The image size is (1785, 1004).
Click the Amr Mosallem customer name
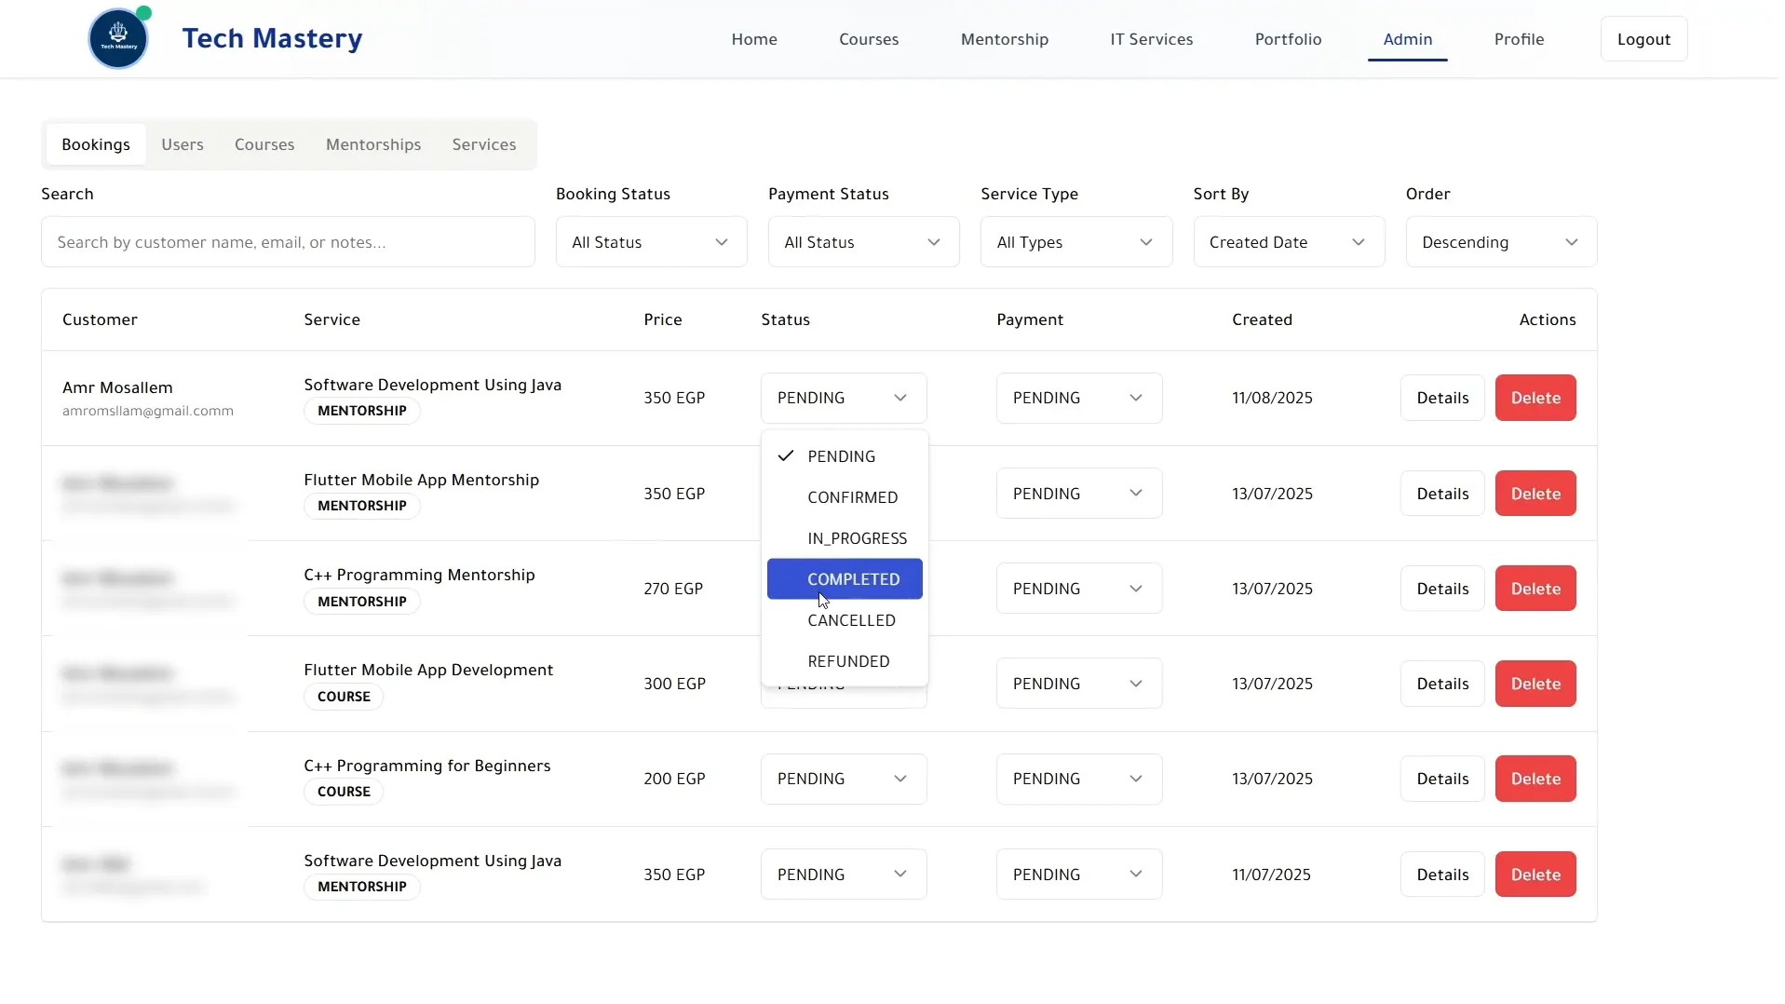click(117, 387)
